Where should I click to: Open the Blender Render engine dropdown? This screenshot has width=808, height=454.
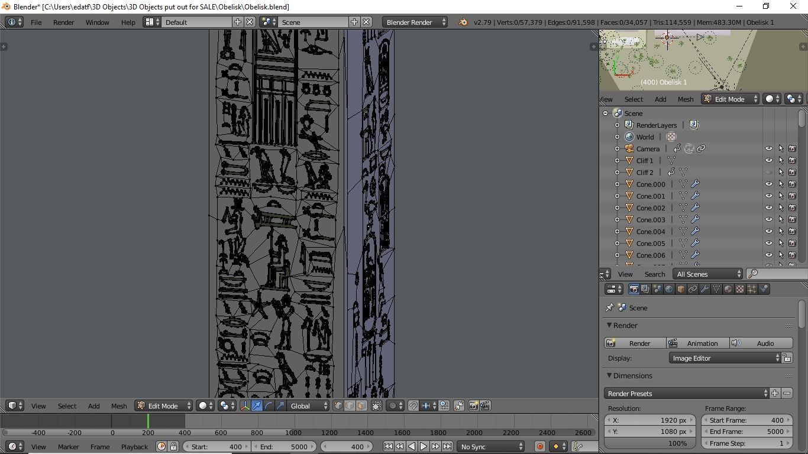click(415, 22)
